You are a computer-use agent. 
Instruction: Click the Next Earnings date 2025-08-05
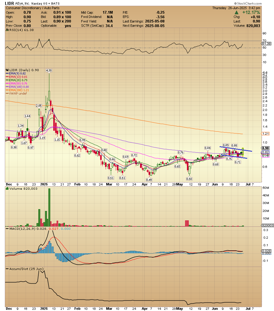click(155, 26)
